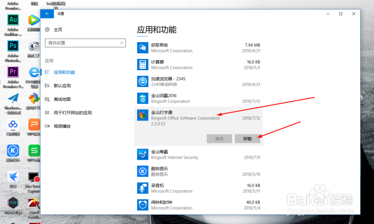Image resolution: width=374 pixels, height=224 pixels.
Task: Select the 加速浏览器 - 2345 app icon
Action: 142,81
